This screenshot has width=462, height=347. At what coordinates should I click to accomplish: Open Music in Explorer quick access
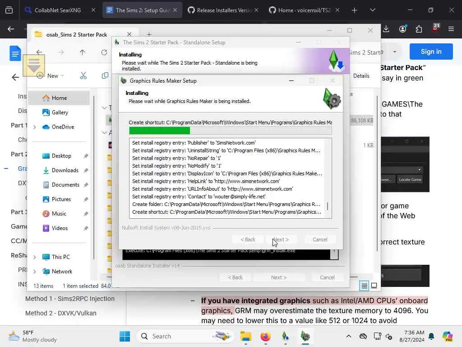click(59, 214)
